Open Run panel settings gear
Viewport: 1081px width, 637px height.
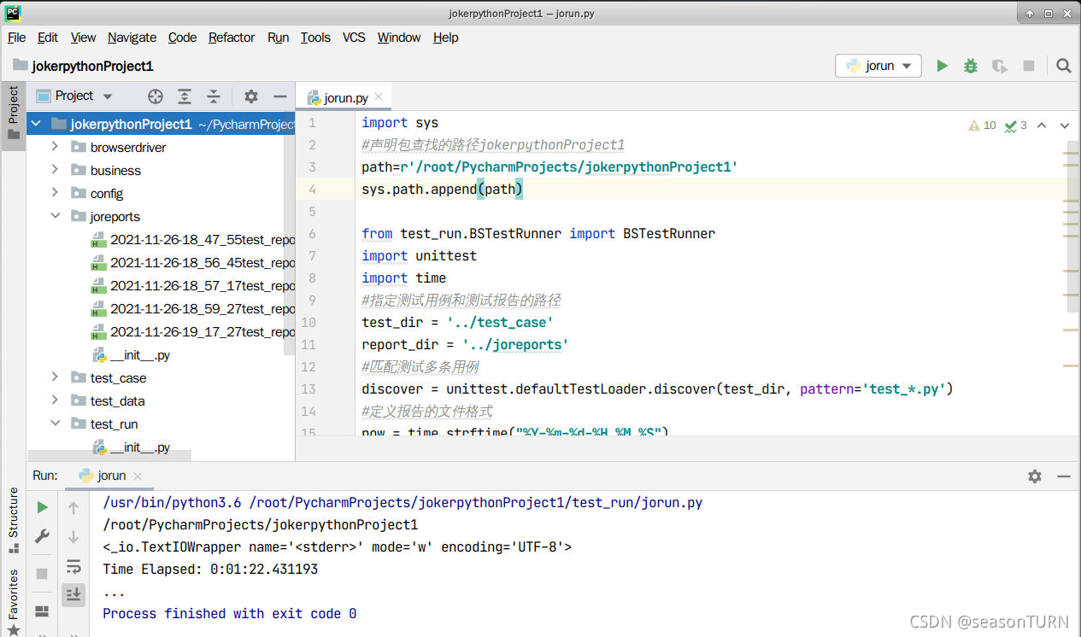[x=1035, y=476]
